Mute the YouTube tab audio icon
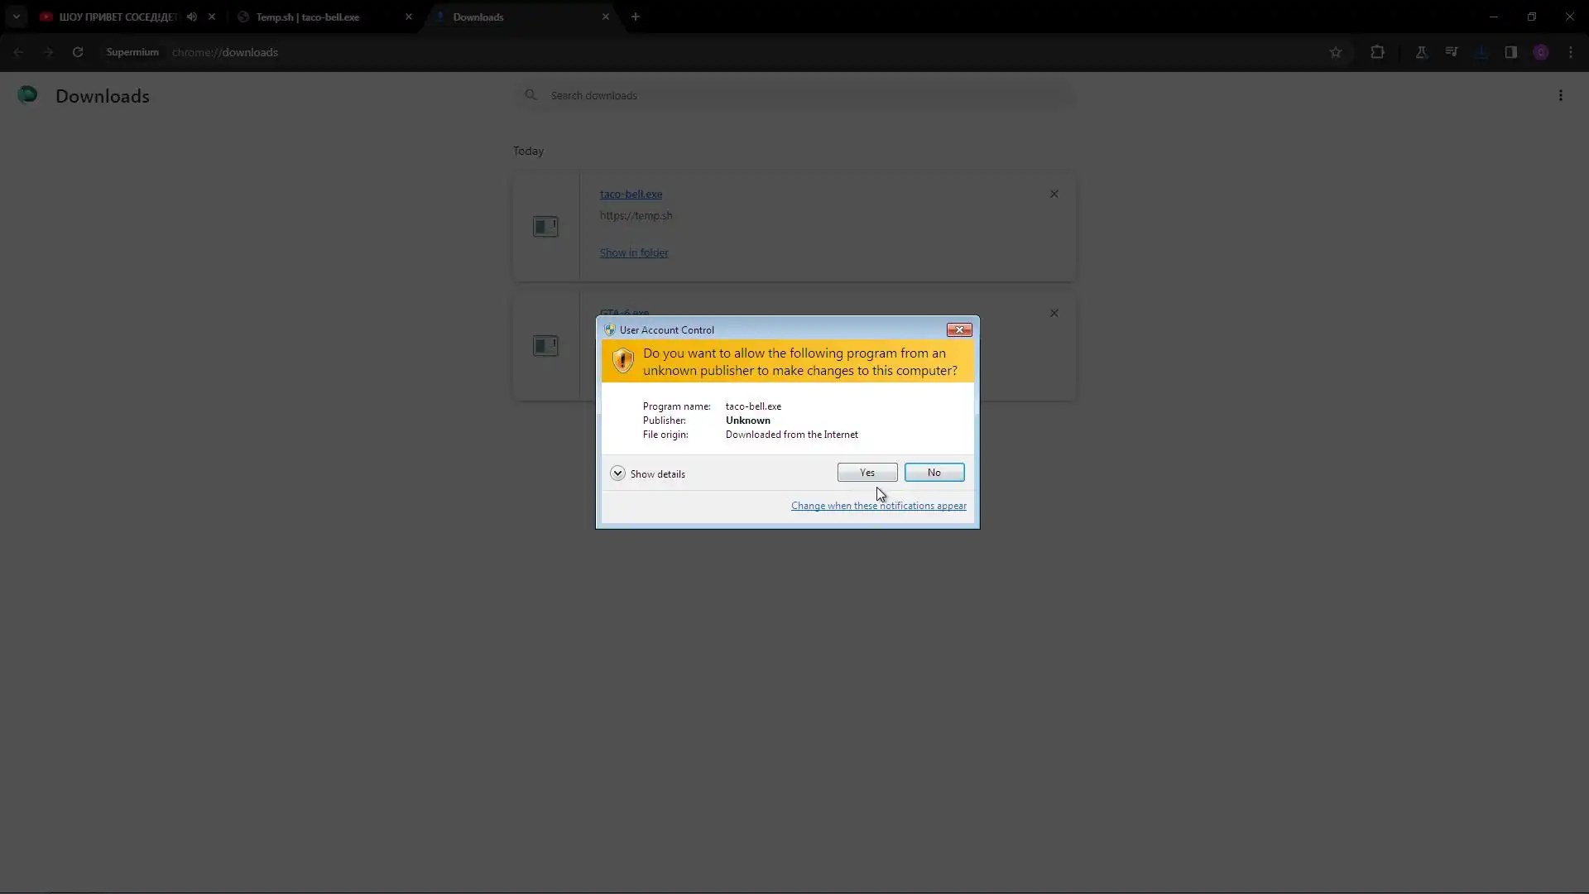 point(192,17)
